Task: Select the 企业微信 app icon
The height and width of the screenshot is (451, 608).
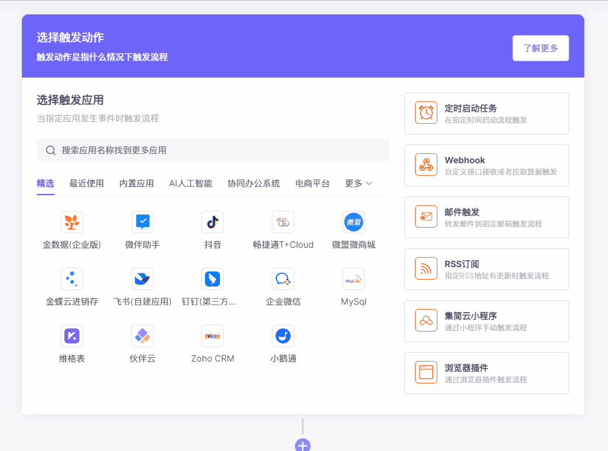Action: click(x=283, y=279)
